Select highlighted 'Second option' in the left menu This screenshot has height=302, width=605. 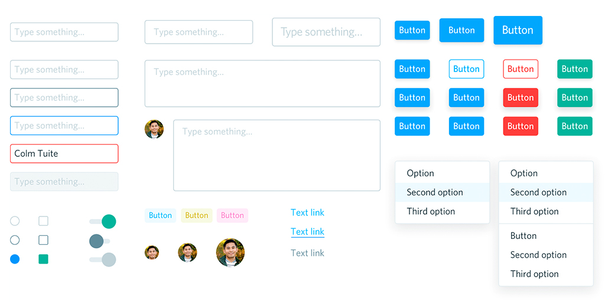coord(435,192)
